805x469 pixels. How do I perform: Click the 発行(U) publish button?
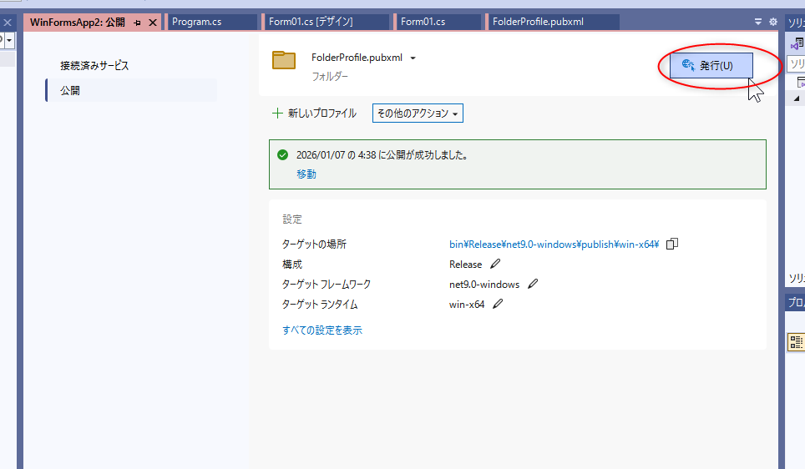tap(711, 65)
